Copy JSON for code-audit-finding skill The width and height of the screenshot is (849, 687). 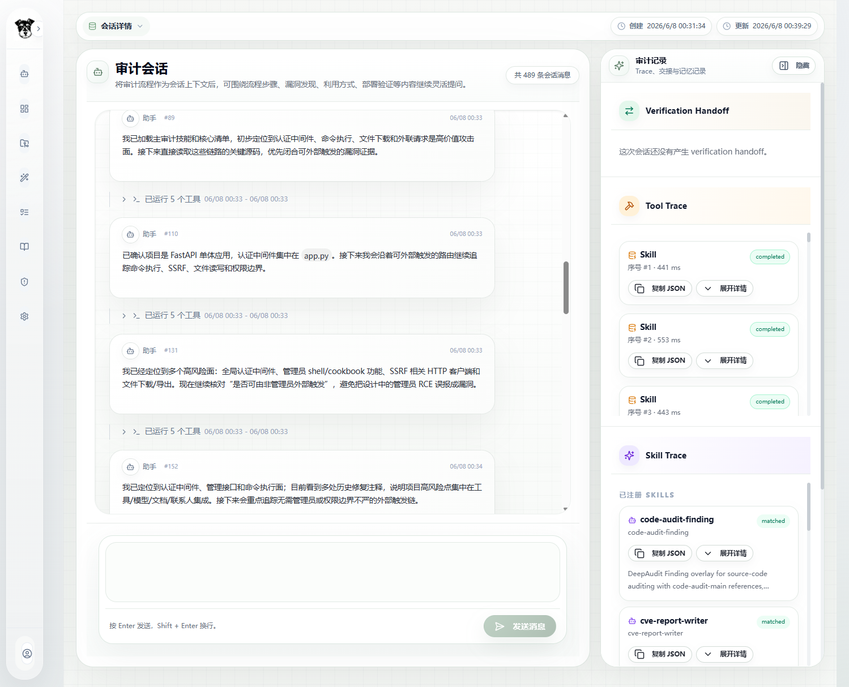click(660, 553)
